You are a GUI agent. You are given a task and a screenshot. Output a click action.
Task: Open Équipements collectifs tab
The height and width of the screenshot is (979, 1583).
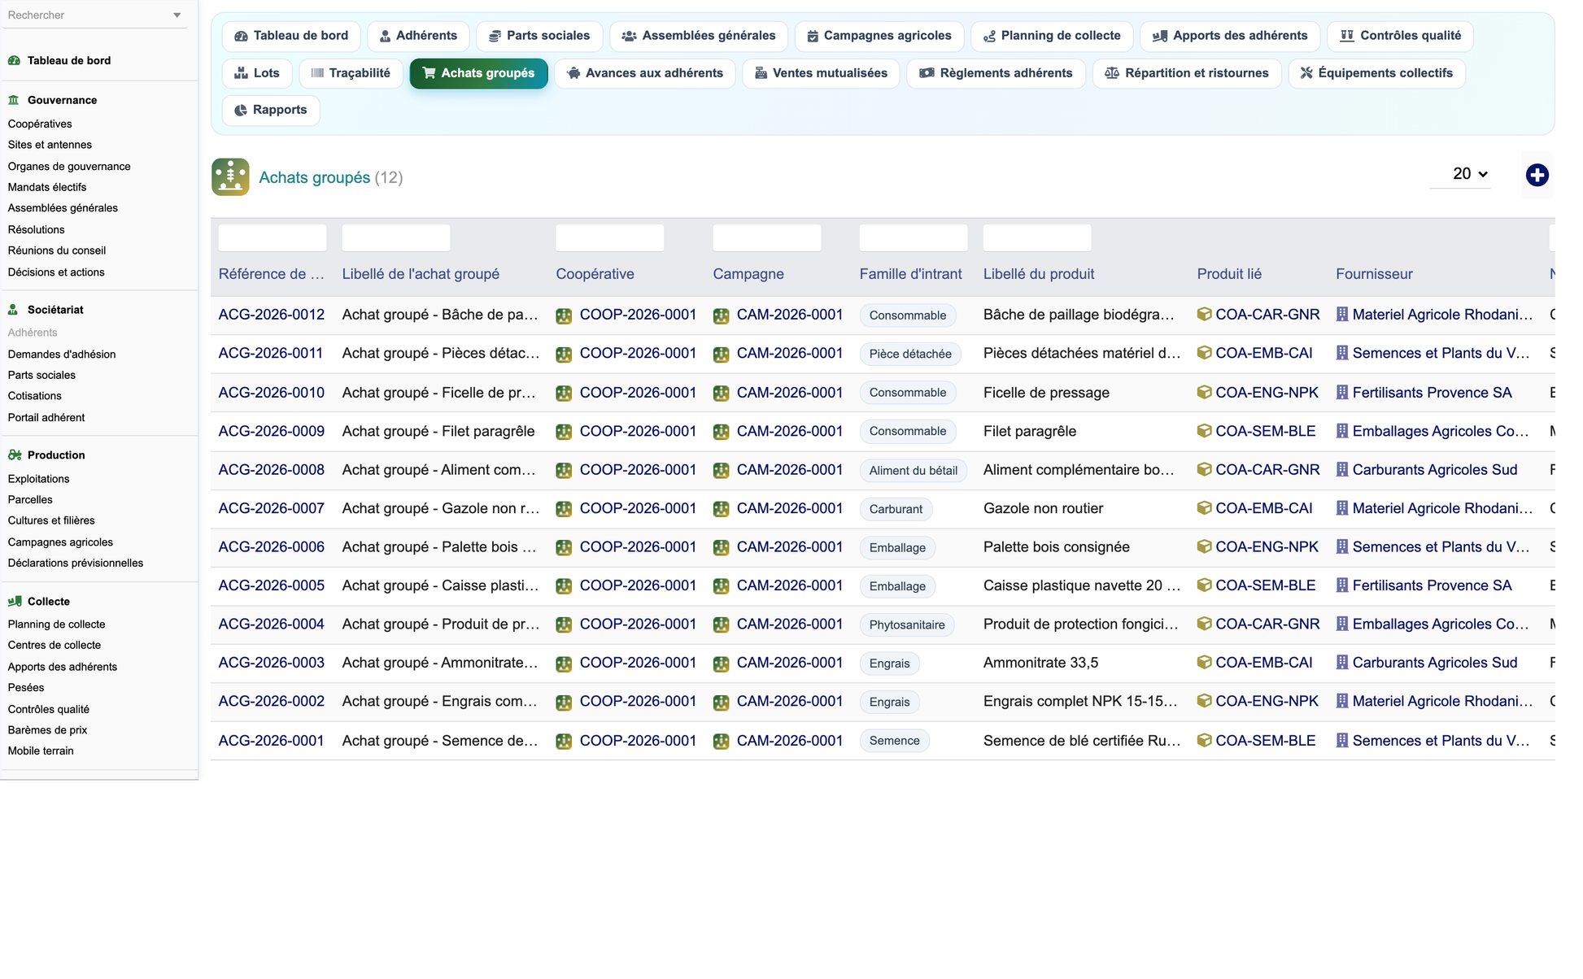[x=1376, y=73]
